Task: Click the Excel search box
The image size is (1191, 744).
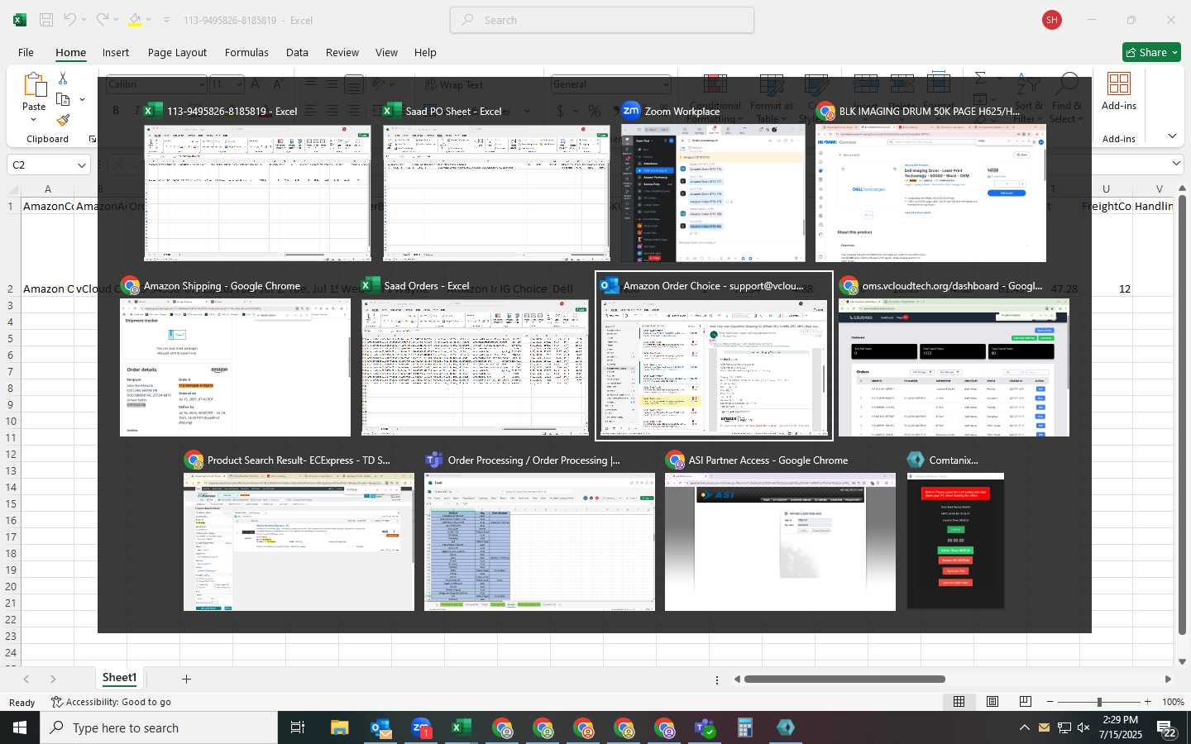Action: [602, 20]
